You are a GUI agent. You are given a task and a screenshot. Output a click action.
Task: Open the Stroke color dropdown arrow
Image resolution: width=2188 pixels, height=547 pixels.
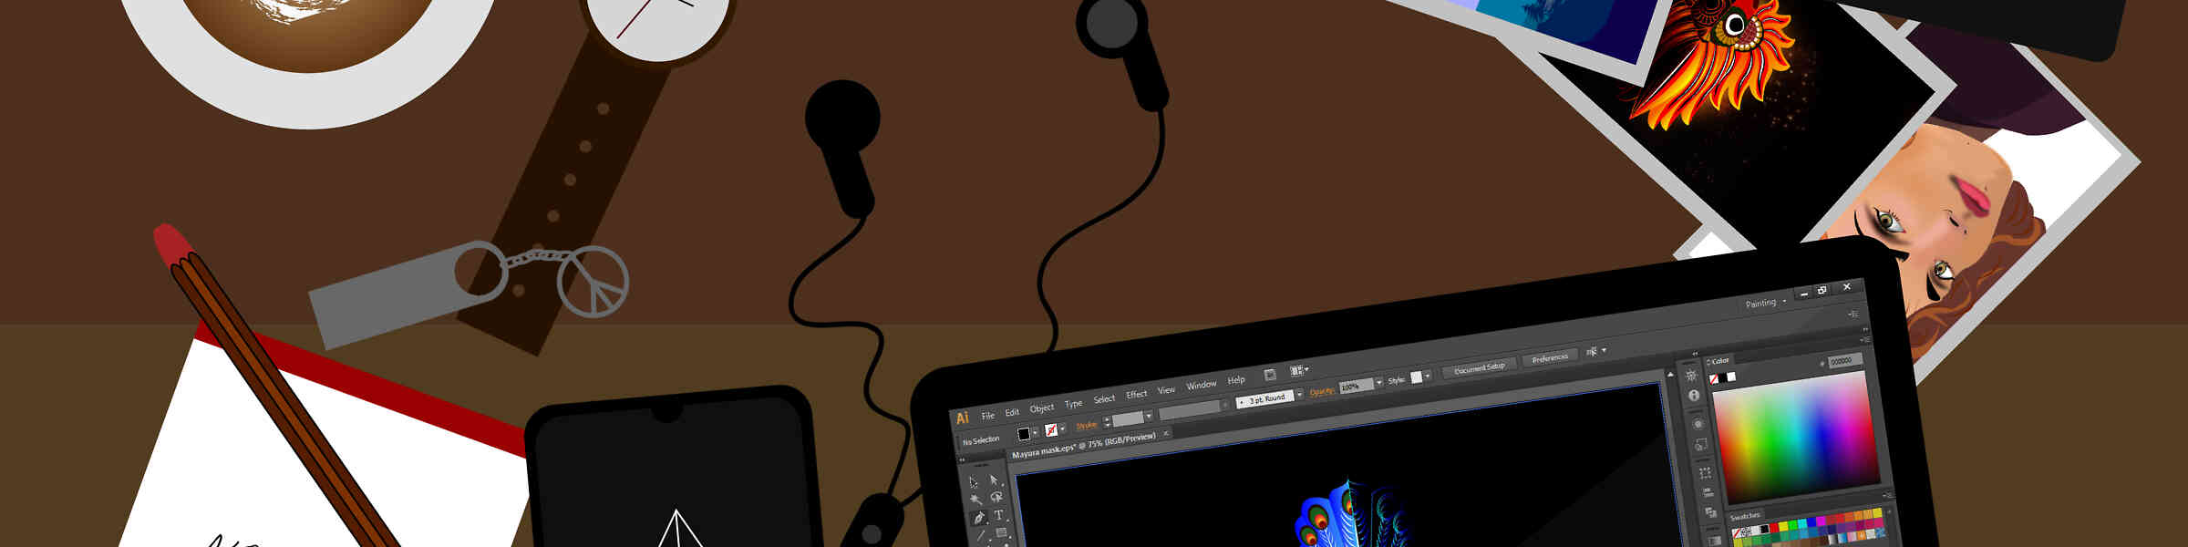[x=1063, y=428]
